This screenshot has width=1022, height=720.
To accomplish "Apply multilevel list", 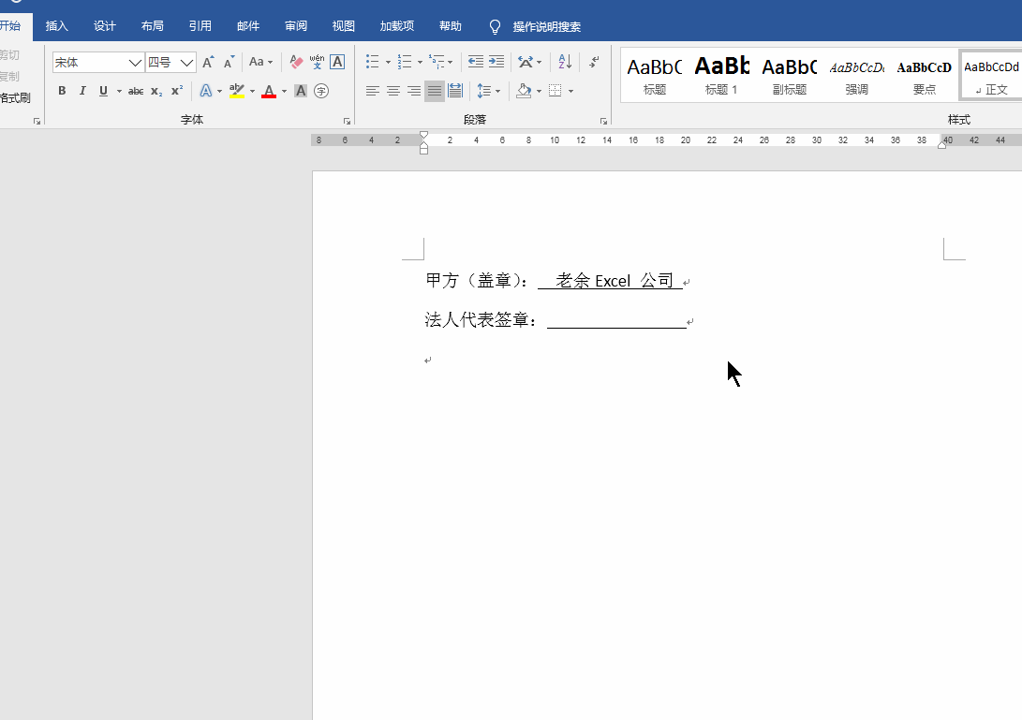I will pyautogui.click(x=436, y=62).
